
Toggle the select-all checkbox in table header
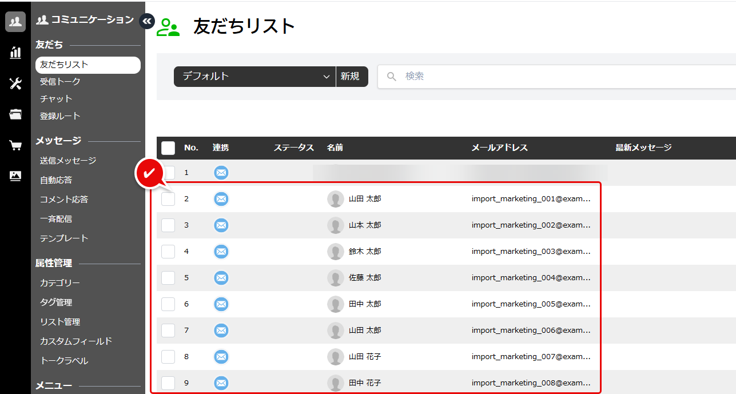point(168,148)
